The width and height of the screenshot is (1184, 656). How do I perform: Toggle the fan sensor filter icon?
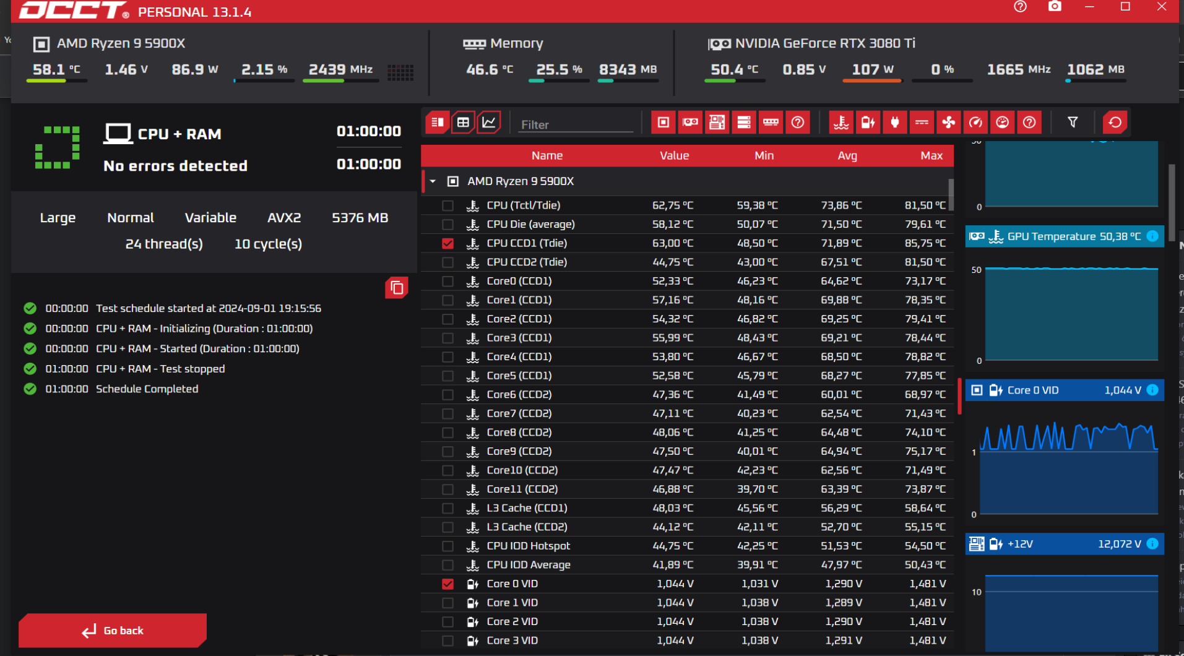pos(949,123)
